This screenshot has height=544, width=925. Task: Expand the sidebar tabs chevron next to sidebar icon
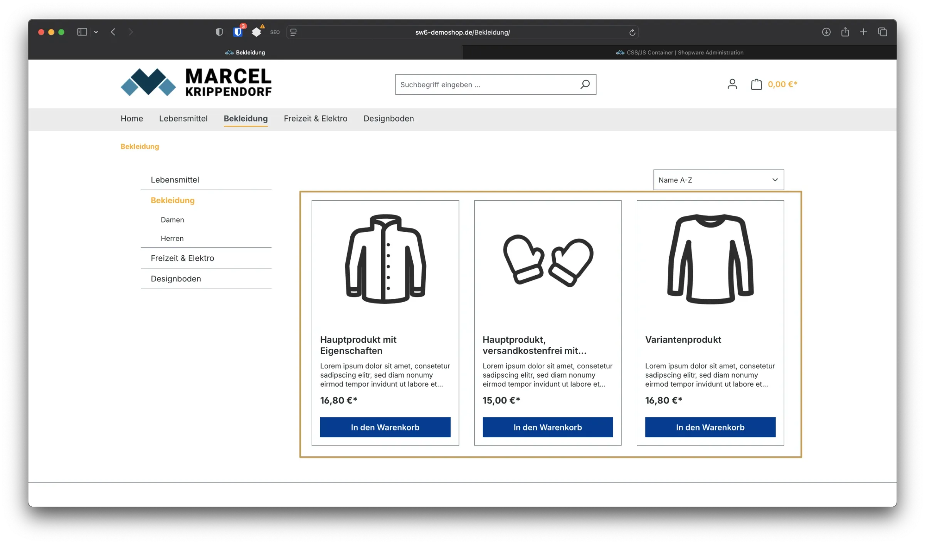[x=96, y=32]
